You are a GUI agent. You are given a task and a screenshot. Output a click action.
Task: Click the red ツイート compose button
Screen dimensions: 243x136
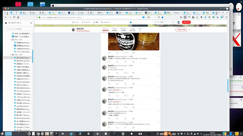[x=186, y=22]
